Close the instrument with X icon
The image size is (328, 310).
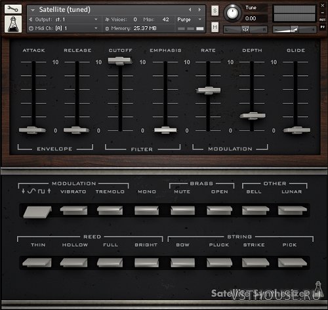323,5
